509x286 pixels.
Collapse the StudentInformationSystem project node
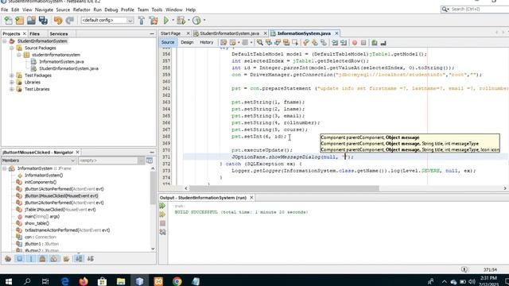[4, 41]
